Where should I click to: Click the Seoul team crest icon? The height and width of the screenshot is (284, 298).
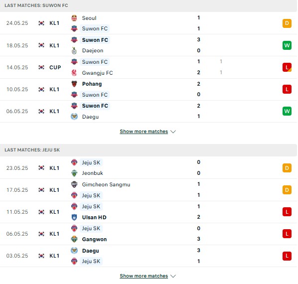click(x=74, y=18)
